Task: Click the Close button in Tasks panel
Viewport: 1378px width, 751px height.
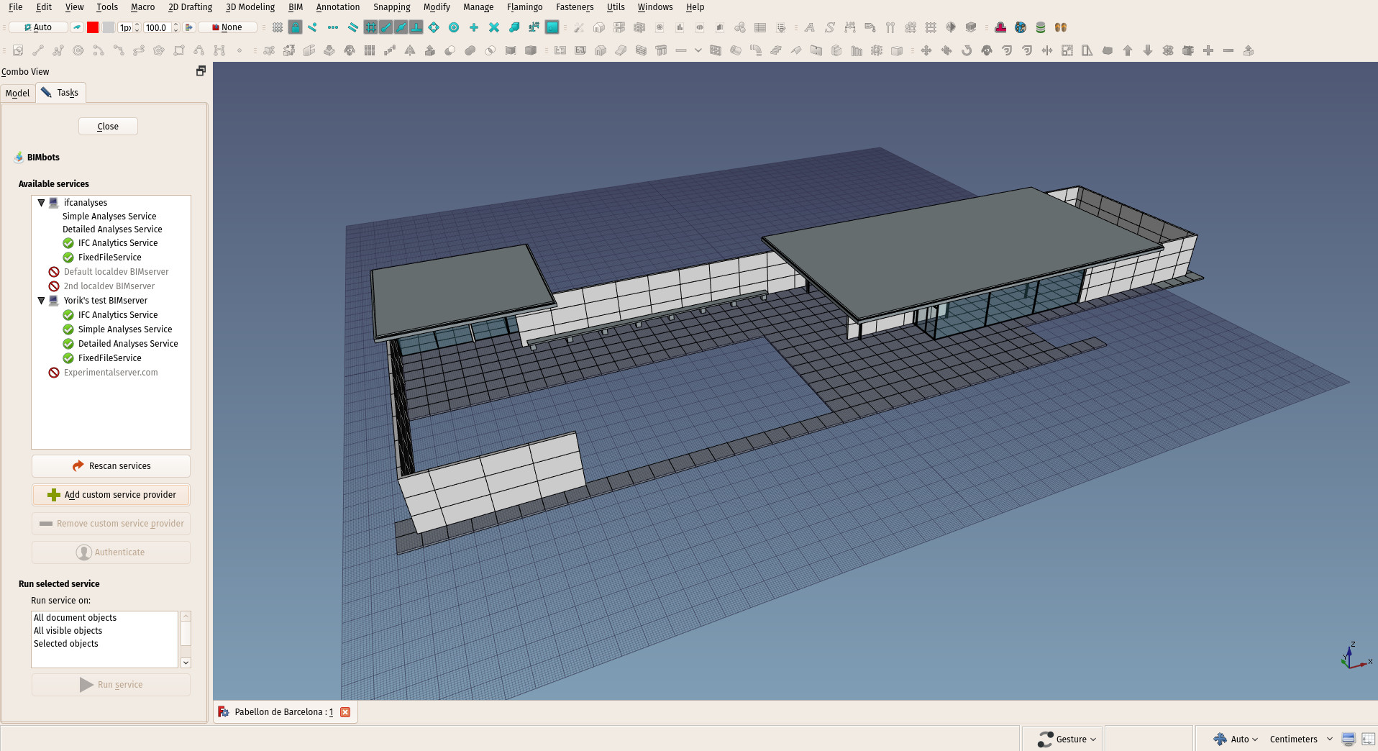Action: click(x=108, y=126)
